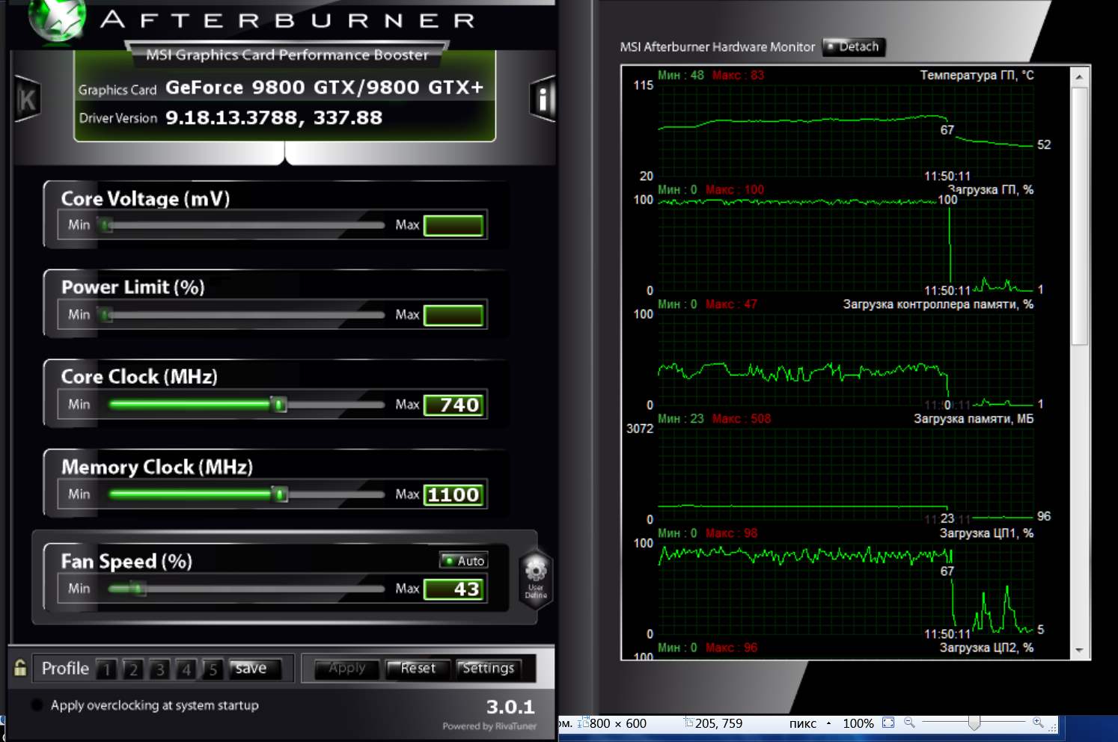The width and height of the screenshot is (1118, 742).
Task: Open Afterburner Settings
Action: coord(489,668)
